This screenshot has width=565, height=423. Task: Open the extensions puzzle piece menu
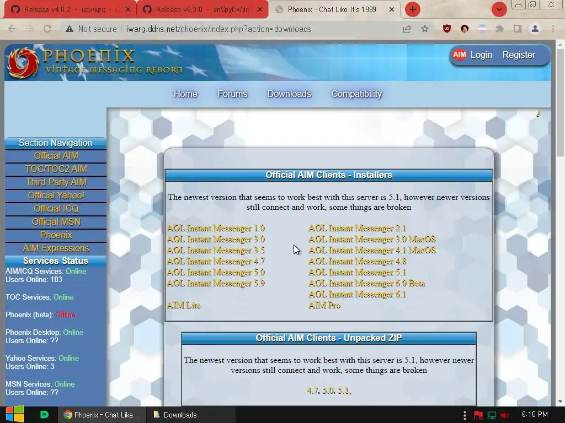click(x=500, y=29)
